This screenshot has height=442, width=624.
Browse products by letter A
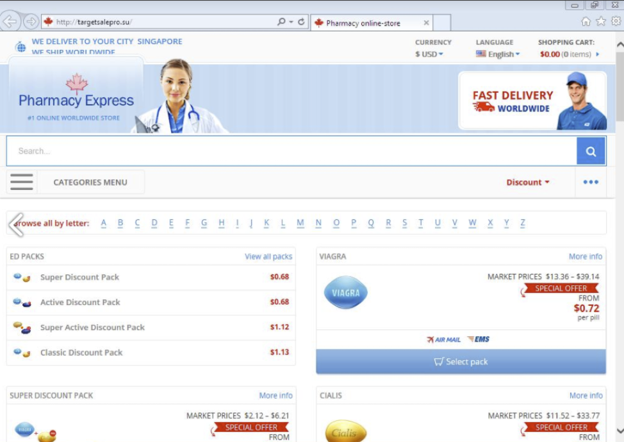pyautogui.click(x=104, y=223)
